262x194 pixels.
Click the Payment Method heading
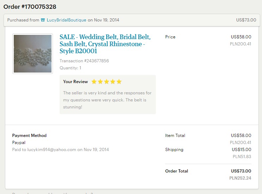(x=29, y=136)
